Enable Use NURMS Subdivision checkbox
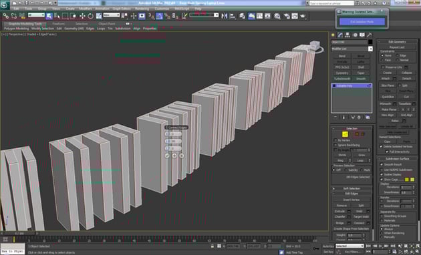The width and height of the screenshot is (421, 255). (x=382, y=170)
